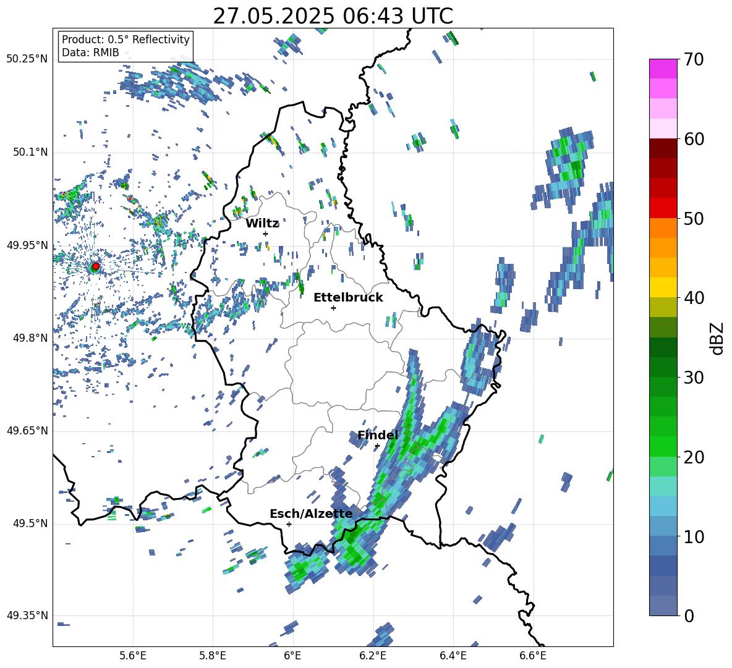
Task: Click the 49.35°N latitude label
Action: [x=27, y=615]
